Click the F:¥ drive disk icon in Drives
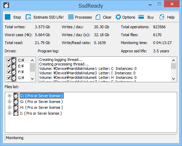 [x=14, y=72]
